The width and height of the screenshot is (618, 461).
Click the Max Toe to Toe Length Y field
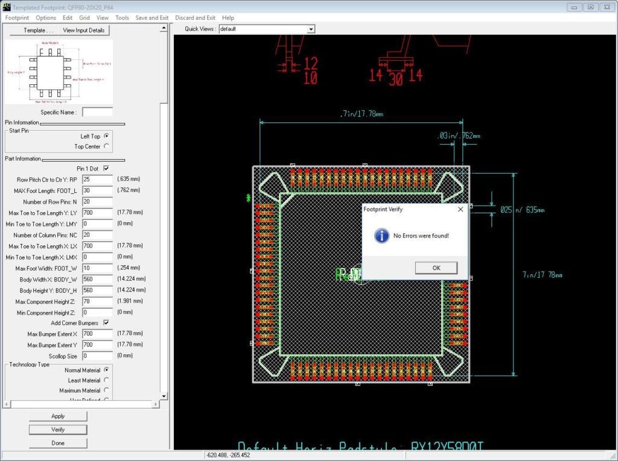click(97, 213)
